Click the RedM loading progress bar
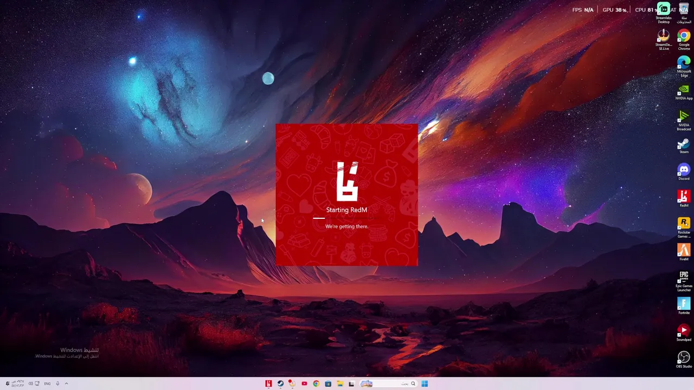 pyautogui.click(x=346, y=218)
